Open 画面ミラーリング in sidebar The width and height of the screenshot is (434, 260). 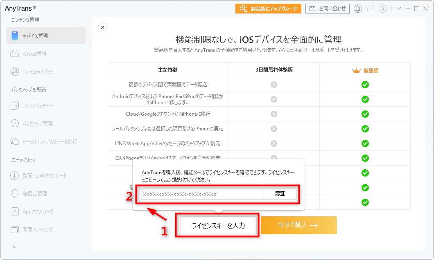pos(37,229)
